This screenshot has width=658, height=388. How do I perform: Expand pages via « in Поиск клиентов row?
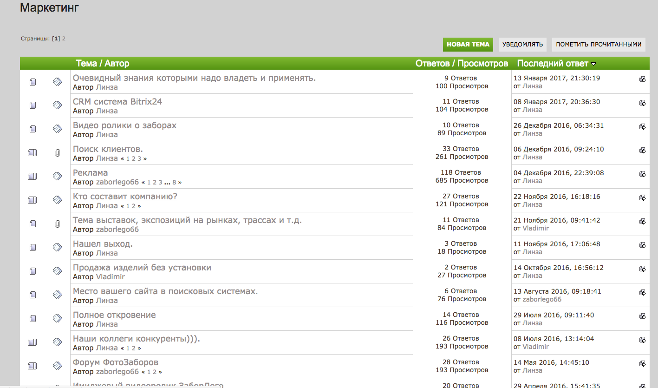pyautogui.click(x=122, y=158)
